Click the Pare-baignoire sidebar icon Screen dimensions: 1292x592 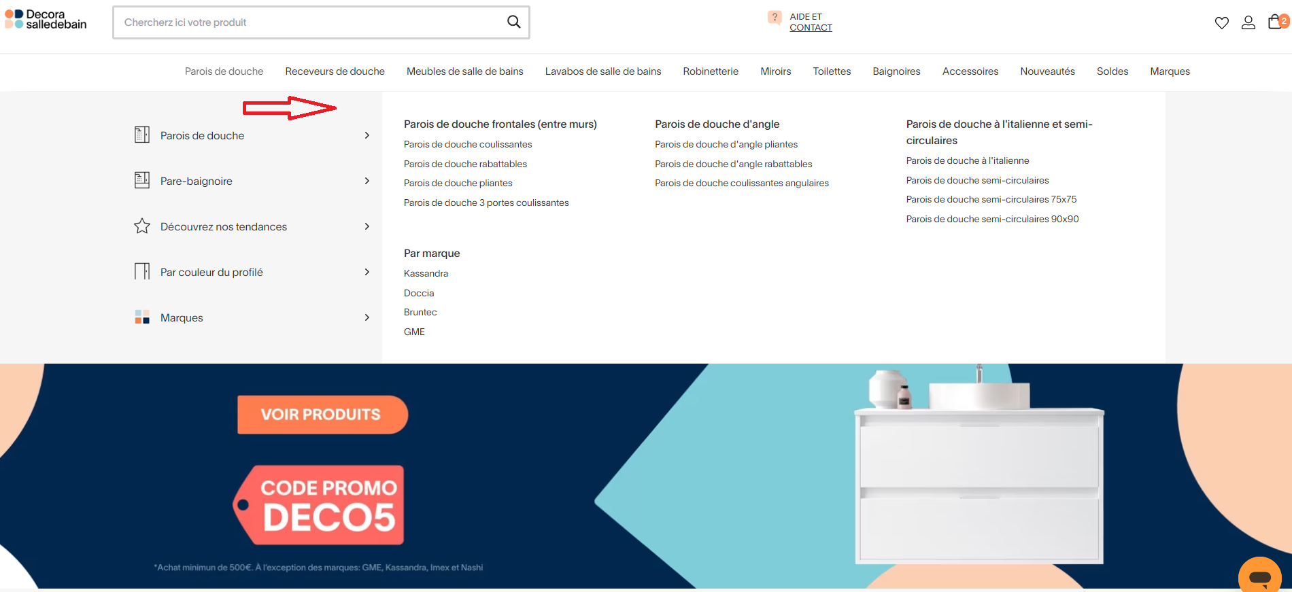[142, 180]
